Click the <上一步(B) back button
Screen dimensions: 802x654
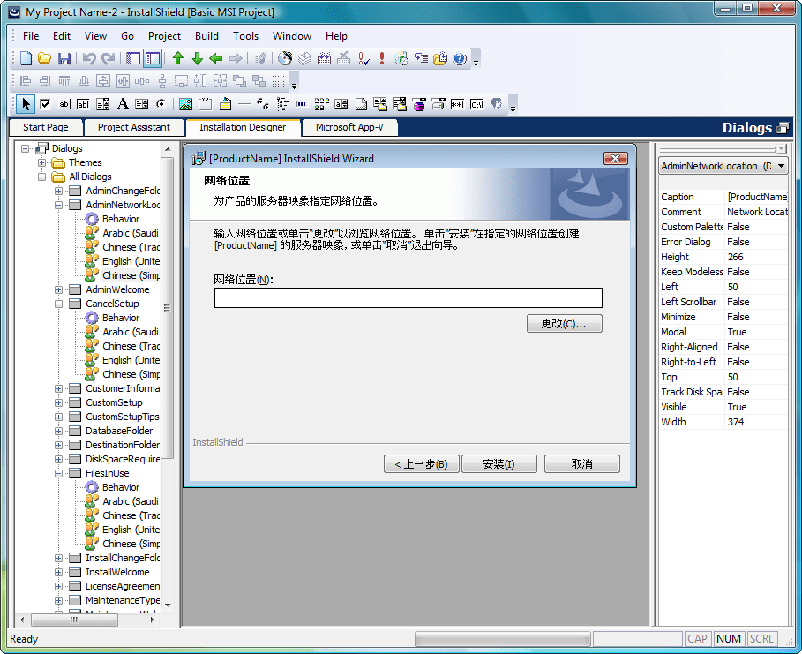421,464
